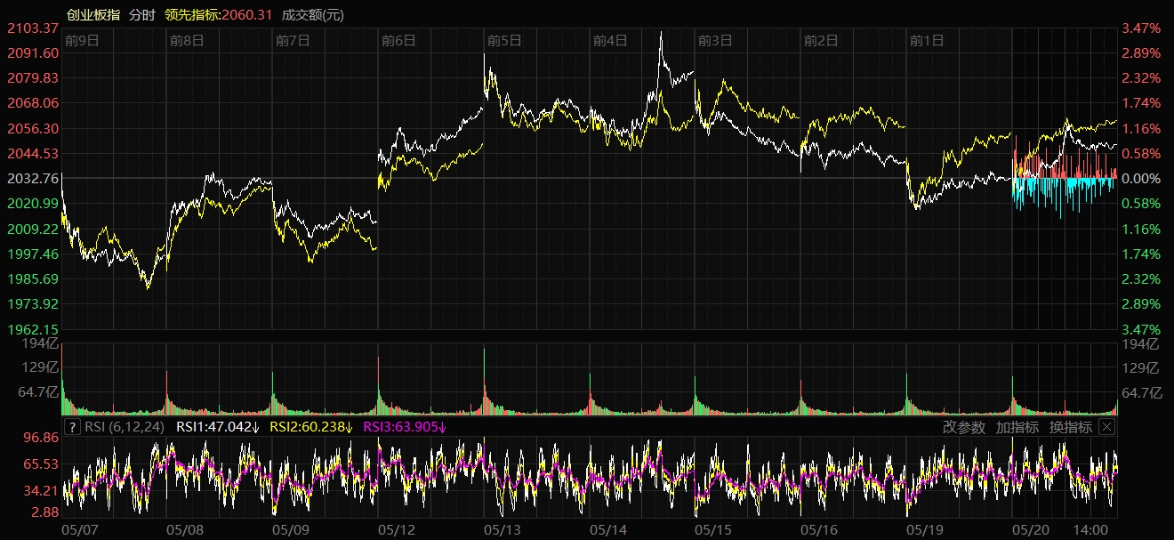Select the RSI (6,12,24) indicator label

(x=125, y=427)
